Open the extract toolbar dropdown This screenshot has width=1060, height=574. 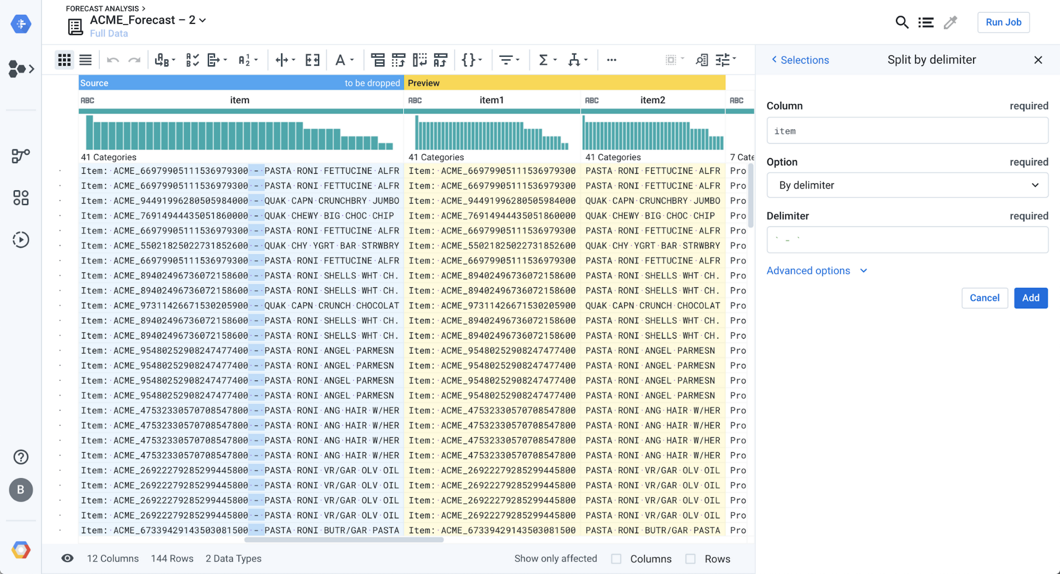click(217, 60)
